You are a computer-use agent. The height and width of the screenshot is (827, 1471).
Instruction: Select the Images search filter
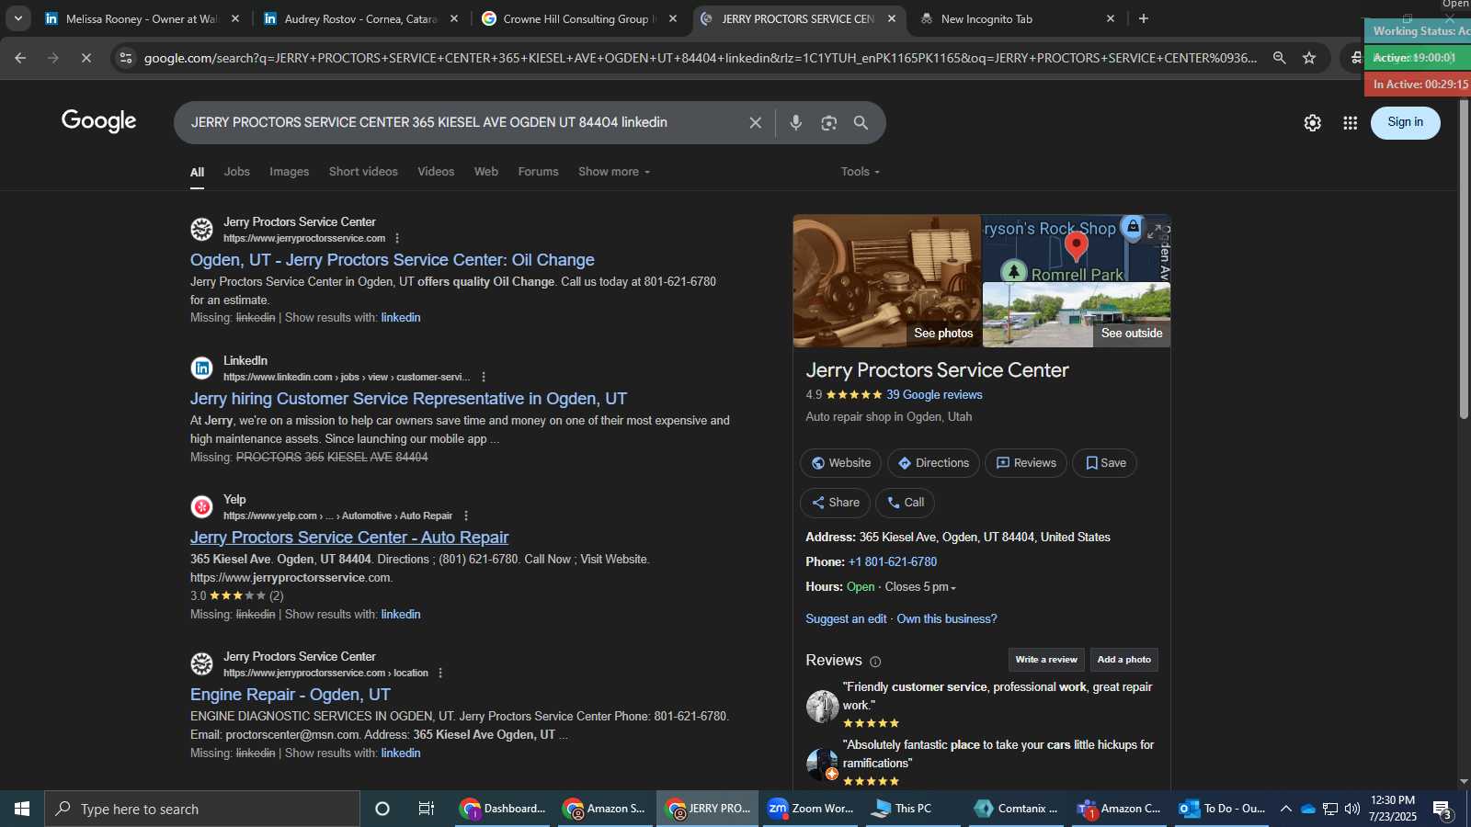tap(289, 172)
